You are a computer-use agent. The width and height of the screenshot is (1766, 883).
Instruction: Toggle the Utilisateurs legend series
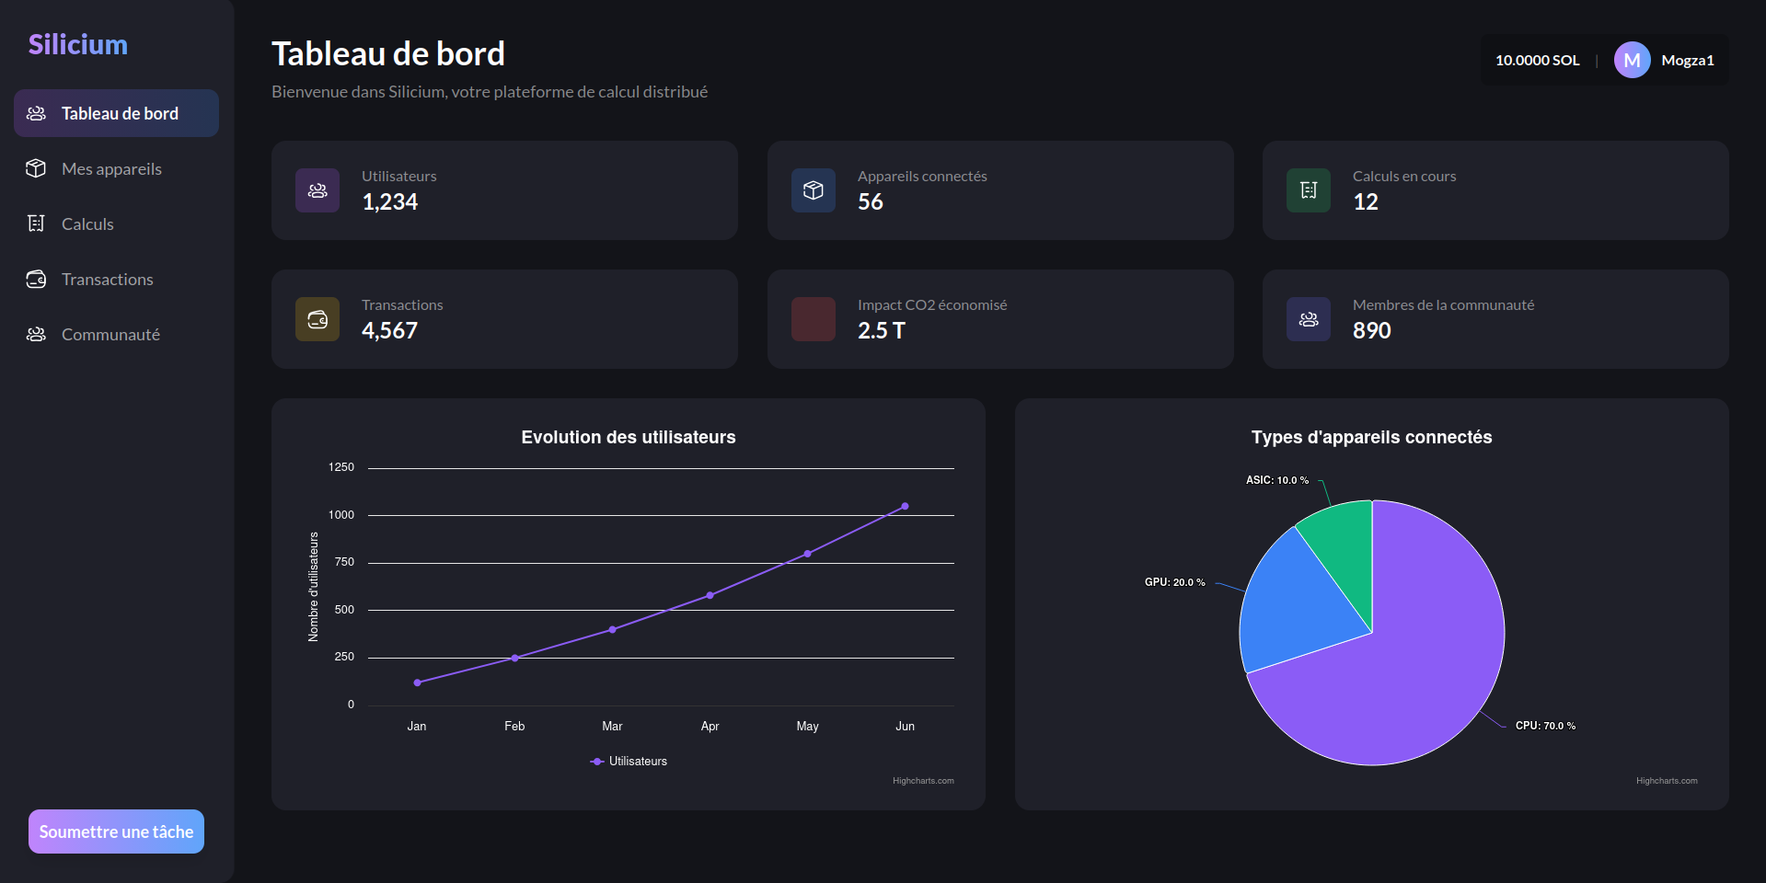click(x=629, y=762)
